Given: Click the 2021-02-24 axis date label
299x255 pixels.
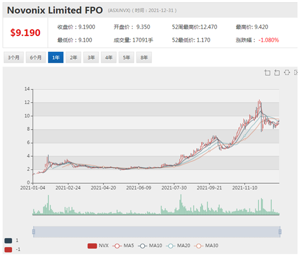Looking at the screenshot, I should click(x=68, y=188).
